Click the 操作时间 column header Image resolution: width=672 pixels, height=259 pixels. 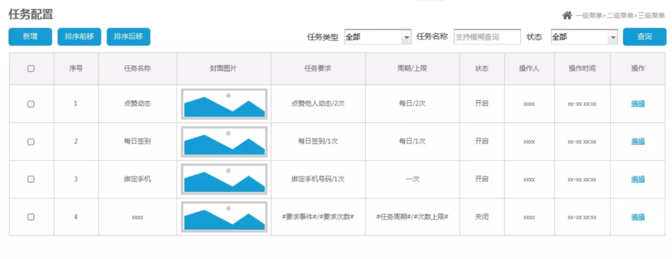tap(582, 68)
